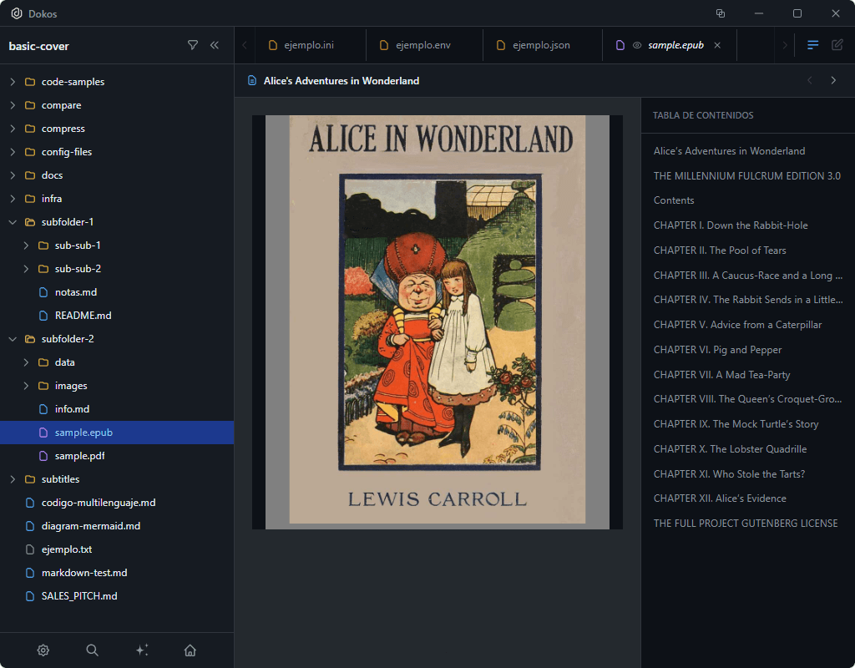This screenshot has width=855, height=668.
Task: Open THE FULL PROJECT GUTENBERG LICENSE section
Action: 745,523
